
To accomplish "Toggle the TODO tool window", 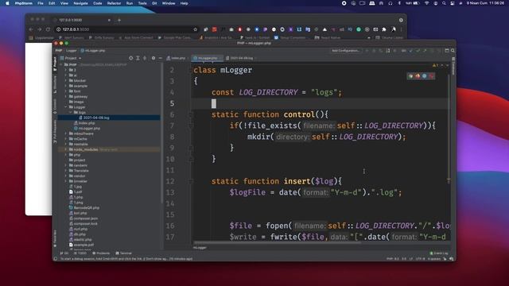I will coord(80,253).
